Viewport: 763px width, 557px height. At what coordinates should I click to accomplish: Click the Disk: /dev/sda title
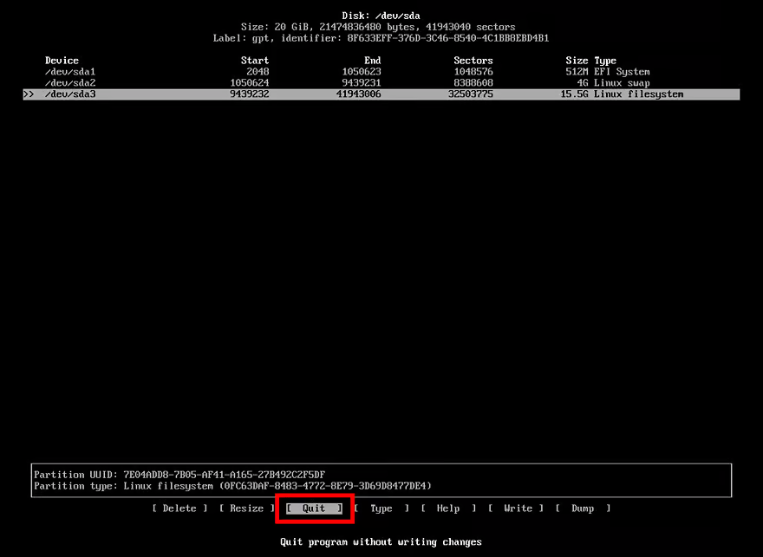(381, 16)
